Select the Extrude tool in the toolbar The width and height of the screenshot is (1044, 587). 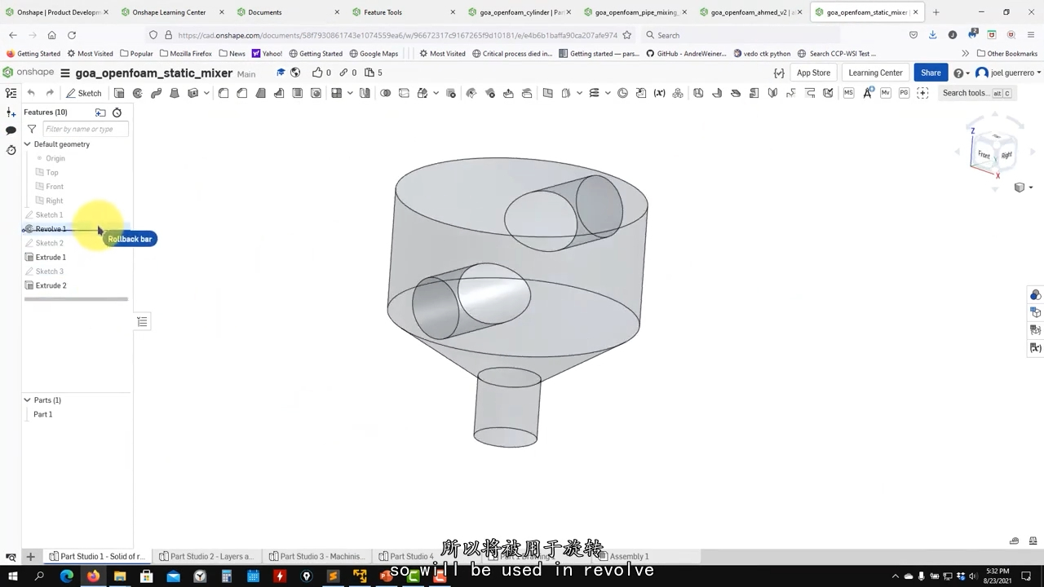[x=120, y=93]
